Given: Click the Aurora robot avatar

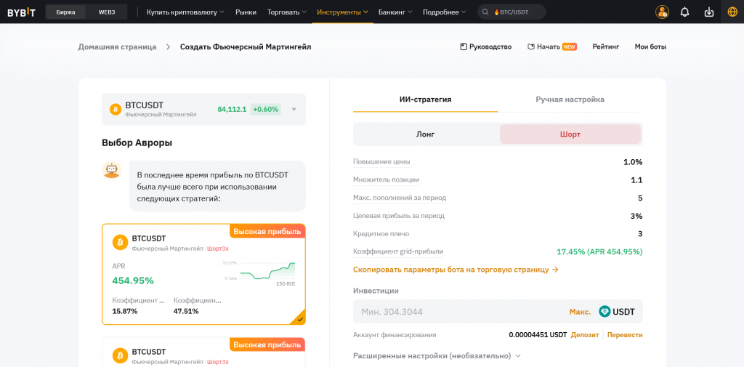Looking at the screenshot, I should coord(111,170).
